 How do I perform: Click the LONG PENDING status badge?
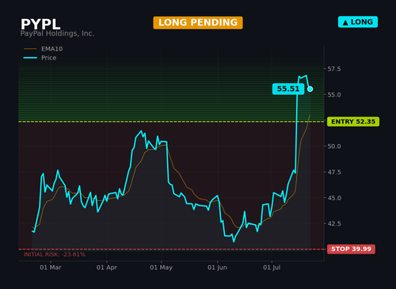[x=198, y=23]
